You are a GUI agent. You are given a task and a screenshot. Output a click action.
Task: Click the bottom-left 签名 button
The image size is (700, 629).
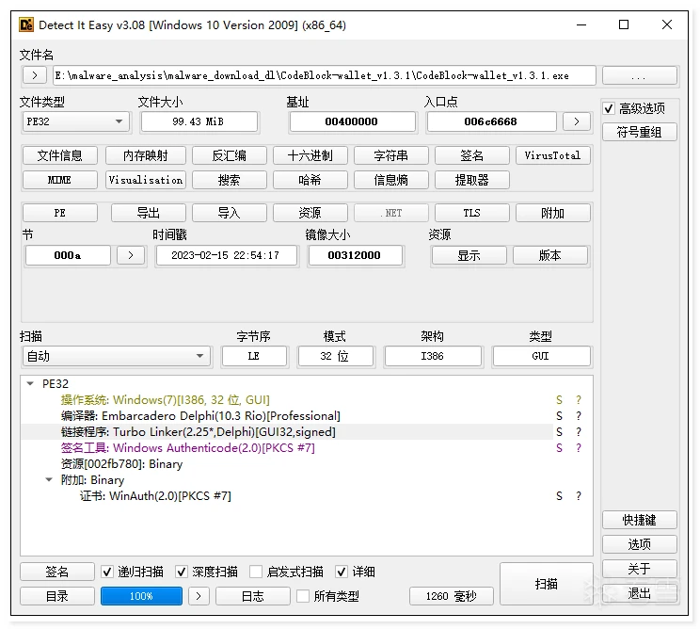click(x=57, y=572)
